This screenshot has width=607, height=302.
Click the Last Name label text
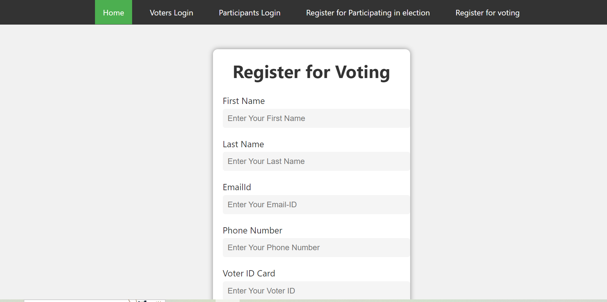pyautogui.click(x=243, y=144)
